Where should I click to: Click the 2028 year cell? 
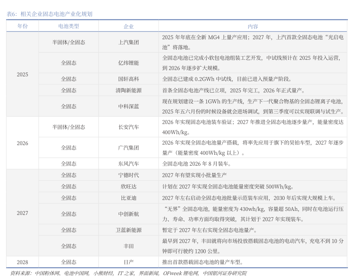pos(23,262)
